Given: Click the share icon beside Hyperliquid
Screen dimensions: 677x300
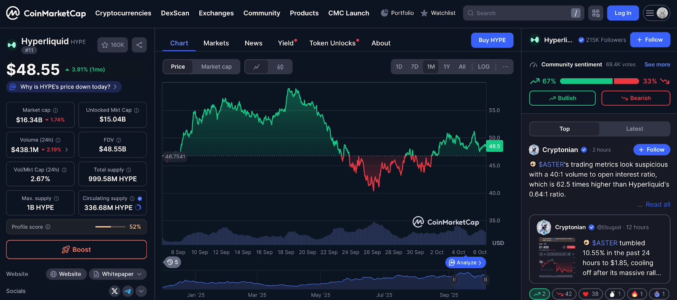Looking at the screenshot, I should (139, 45).
